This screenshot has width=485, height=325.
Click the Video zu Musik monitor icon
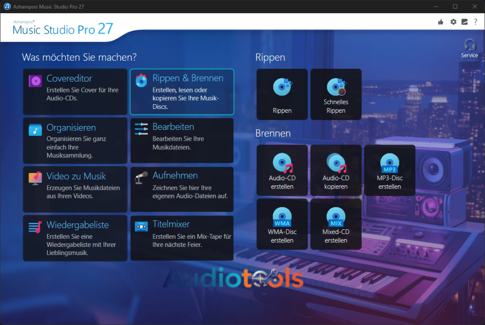tap(35, 178)
